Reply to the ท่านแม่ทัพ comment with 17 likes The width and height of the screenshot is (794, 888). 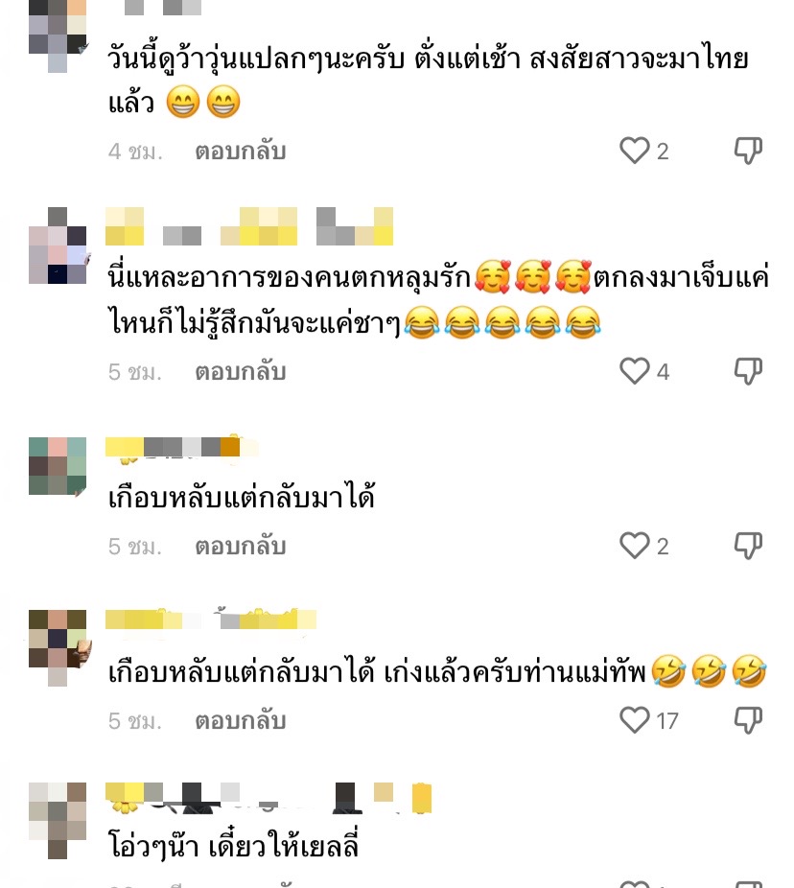click(x=240, y=721)
